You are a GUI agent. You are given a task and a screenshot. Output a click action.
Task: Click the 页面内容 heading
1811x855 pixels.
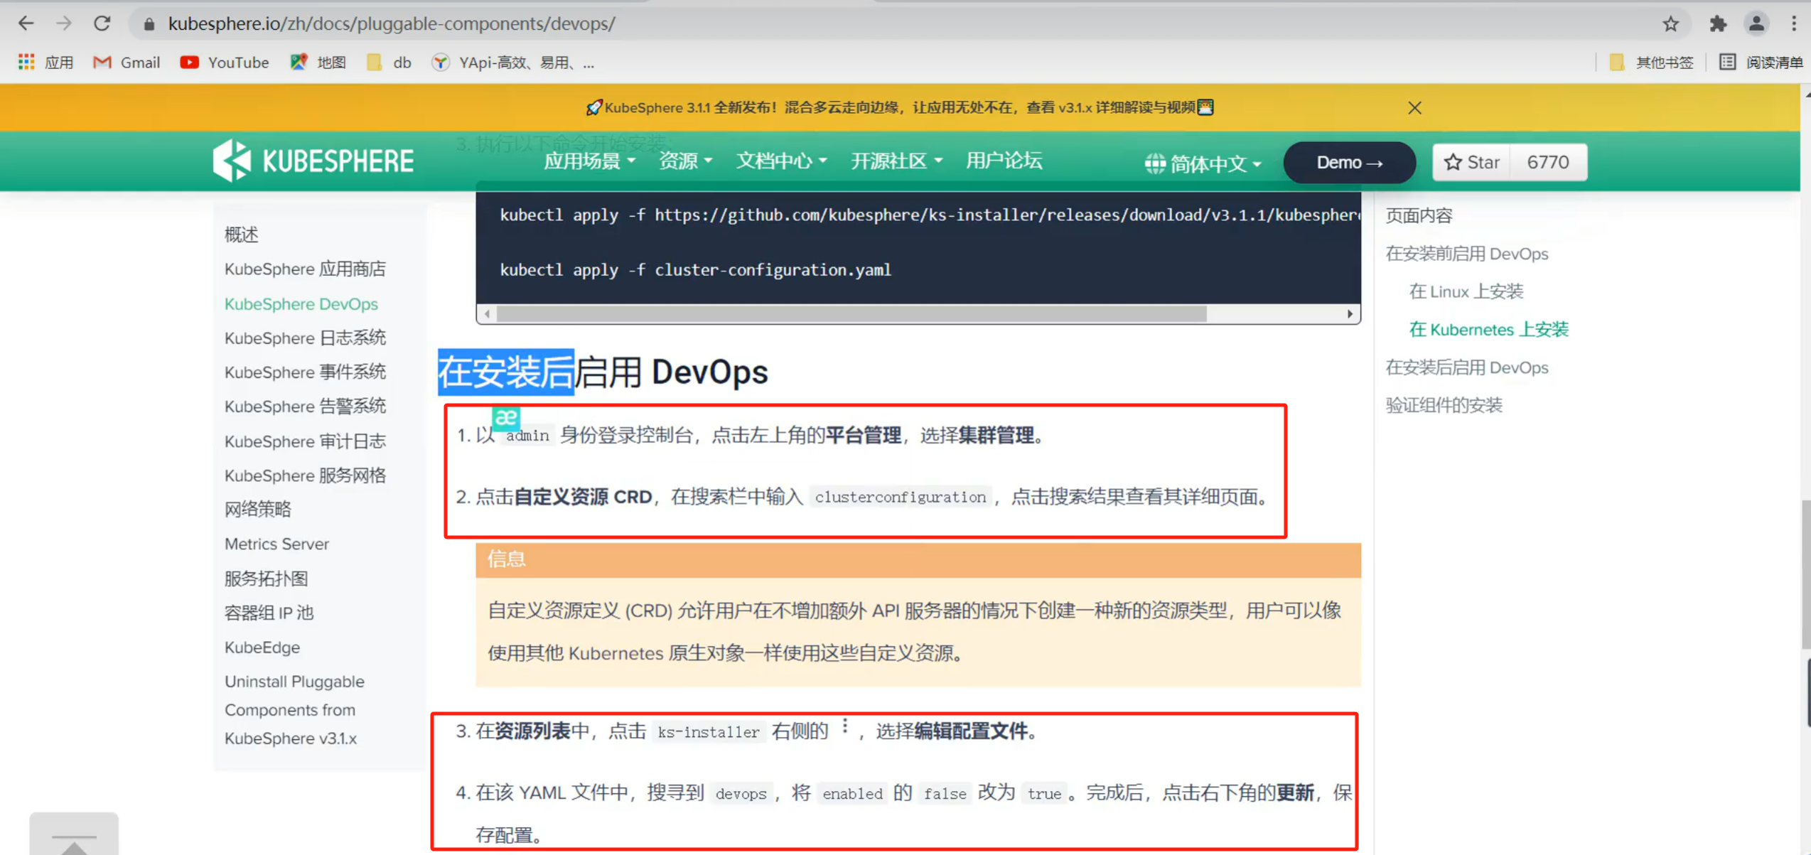click(1419, 215)
